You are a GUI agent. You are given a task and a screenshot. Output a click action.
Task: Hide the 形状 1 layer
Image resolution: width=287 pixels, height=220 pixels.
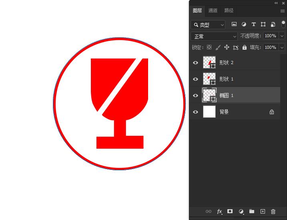tap(195, 79)
